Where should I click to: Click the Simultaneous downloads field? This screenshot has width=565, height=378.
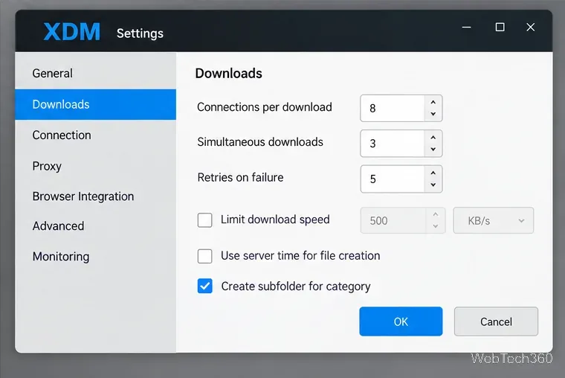393,144
